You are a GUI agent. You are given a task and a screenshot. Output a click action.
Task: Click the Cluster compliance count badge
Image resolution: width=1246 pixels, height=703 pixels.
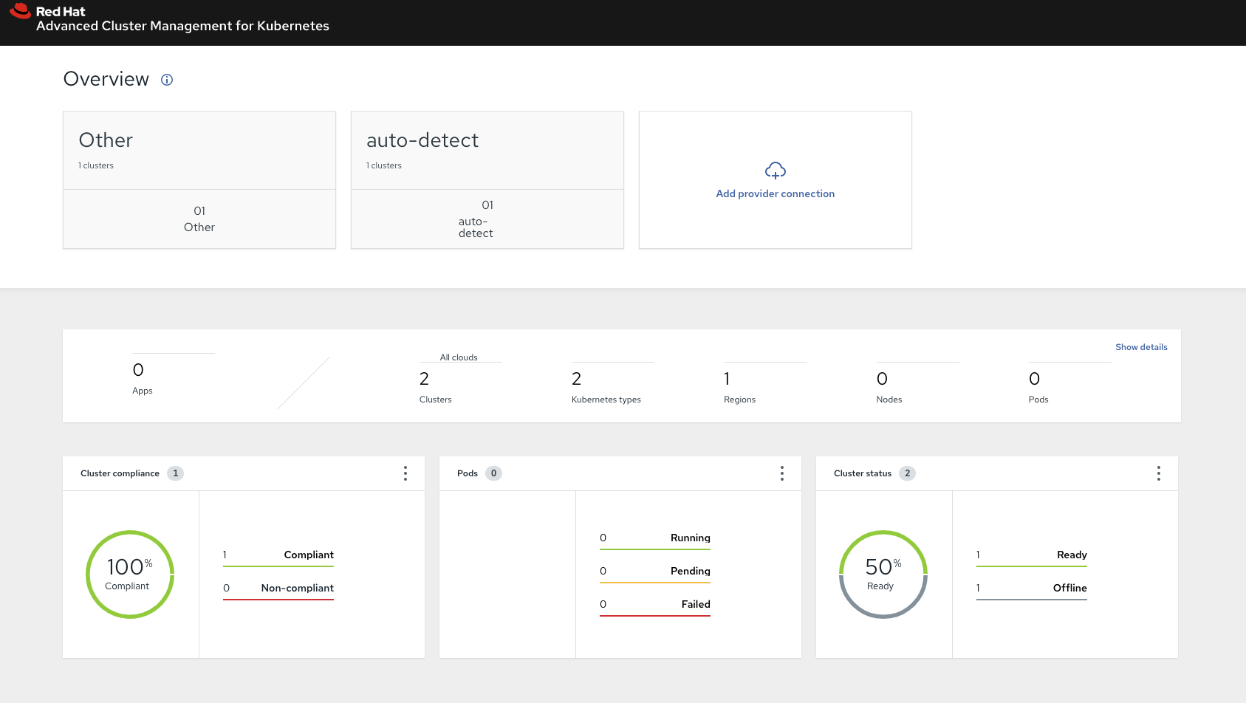pos(175,473)
